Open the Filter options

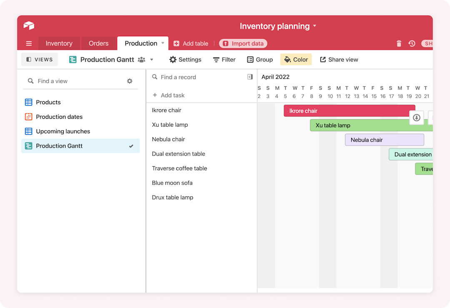pos(224,60)
